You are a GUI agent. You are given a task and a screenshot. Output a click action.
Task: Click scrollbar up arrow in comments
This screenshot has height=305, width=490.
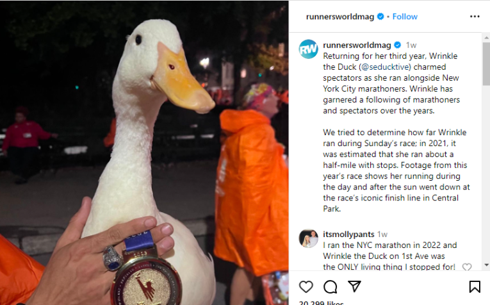(x=486, y=38)
